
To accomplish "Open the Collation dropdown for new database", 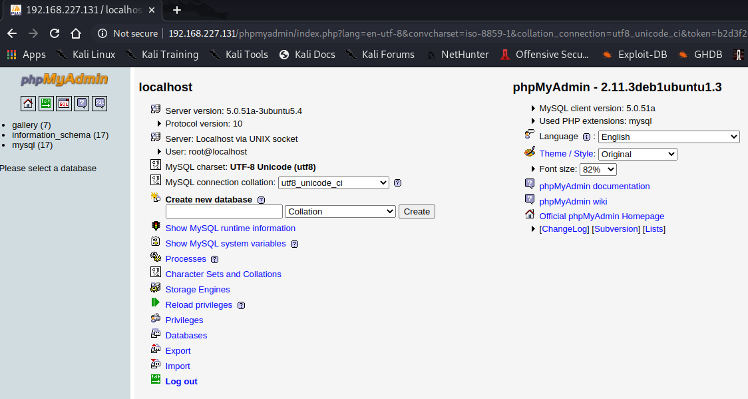I will click(x=340, y=211).
